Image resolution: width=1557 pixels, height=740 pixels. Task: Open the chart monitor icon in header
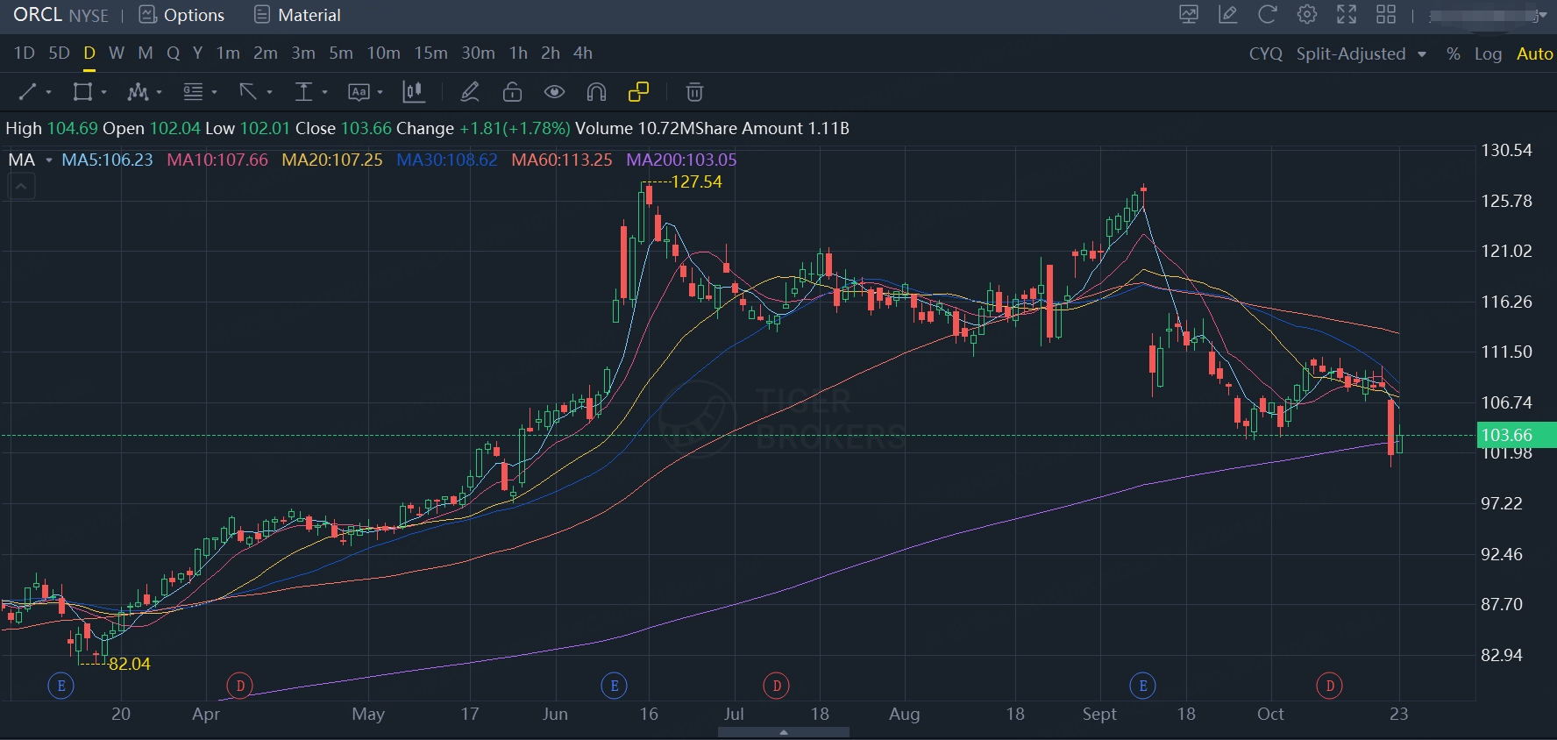coord(1189,14)
